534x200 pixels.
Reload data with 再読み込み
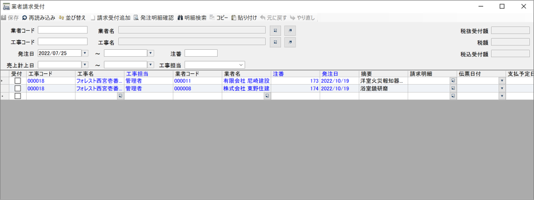(38, 18)
